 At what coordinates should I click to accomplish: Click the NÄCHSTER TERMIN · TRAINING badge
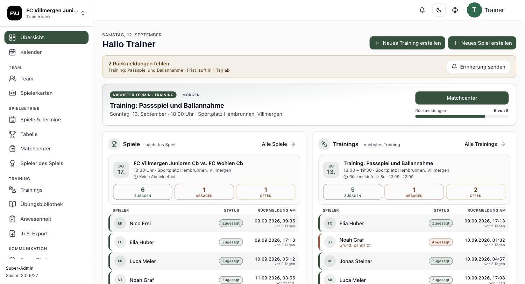pyautogui.click(x=143, y=95)
